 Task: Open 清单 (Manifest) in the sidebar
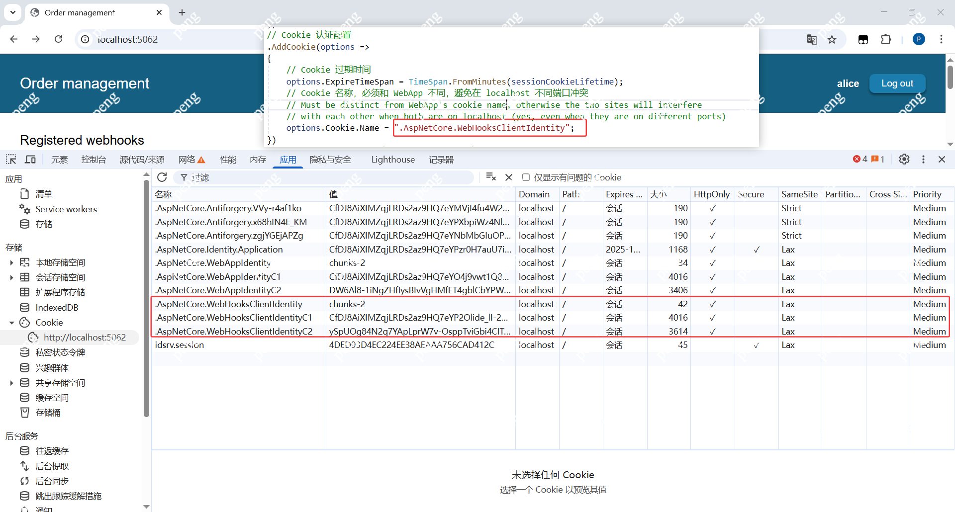click(x=44, y=194)
